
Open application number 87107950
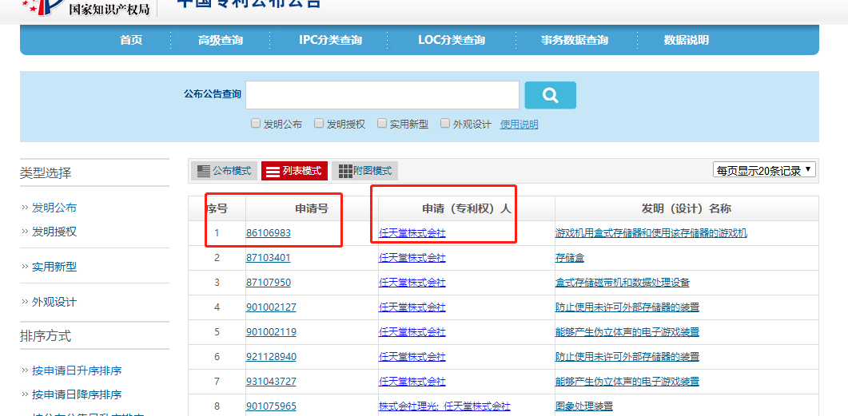(269, 283)
